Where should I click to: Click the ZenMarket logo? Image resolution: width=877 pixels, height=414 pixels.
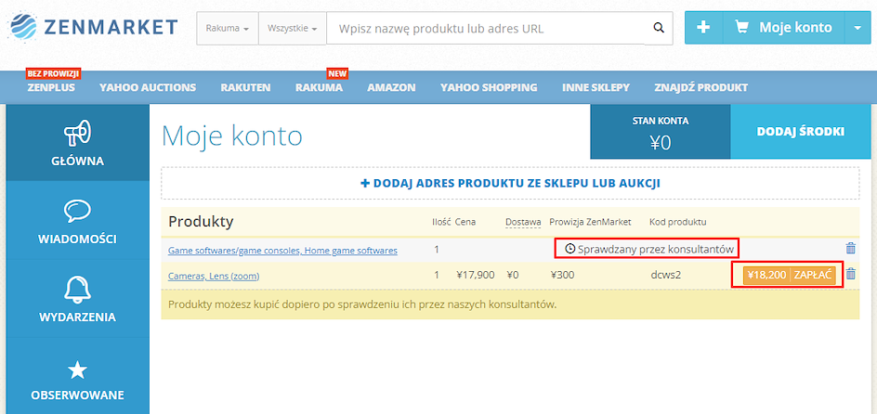click(x=94, y=27)
